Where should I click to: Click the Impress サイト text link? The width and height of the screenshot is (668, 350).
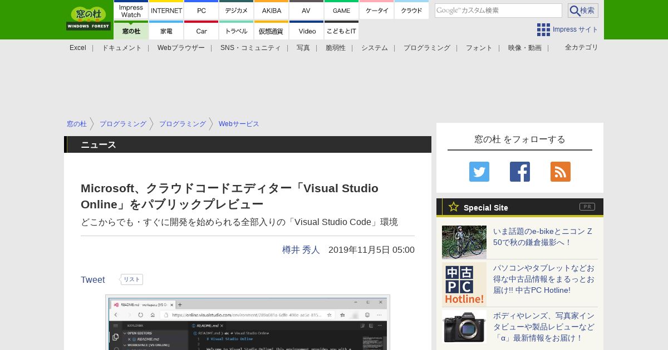coord(576,29)
